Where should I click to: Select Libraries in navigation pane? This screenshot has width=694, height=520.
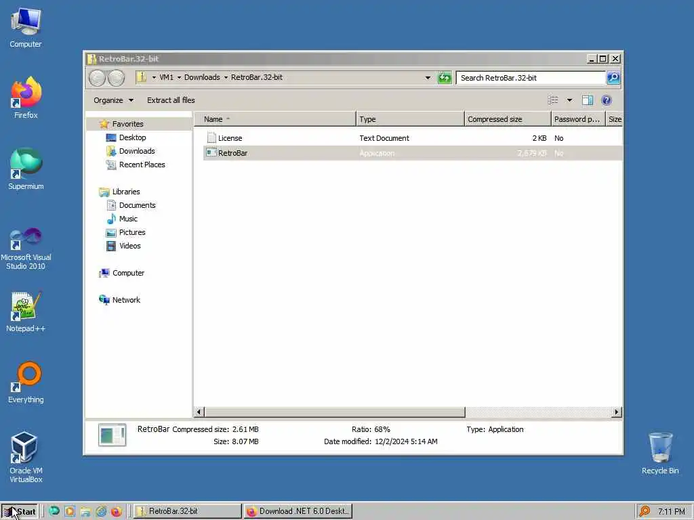(x=125, y=192)
